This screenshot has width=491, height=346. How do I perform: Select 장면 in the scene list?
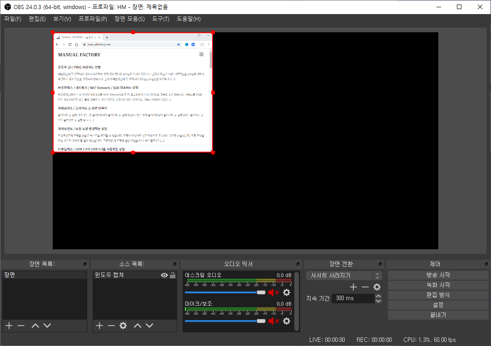[45, 275]
